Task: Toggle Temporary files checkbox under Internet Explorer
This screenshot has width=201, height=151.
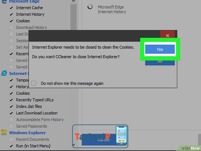Action: [11, 80]
